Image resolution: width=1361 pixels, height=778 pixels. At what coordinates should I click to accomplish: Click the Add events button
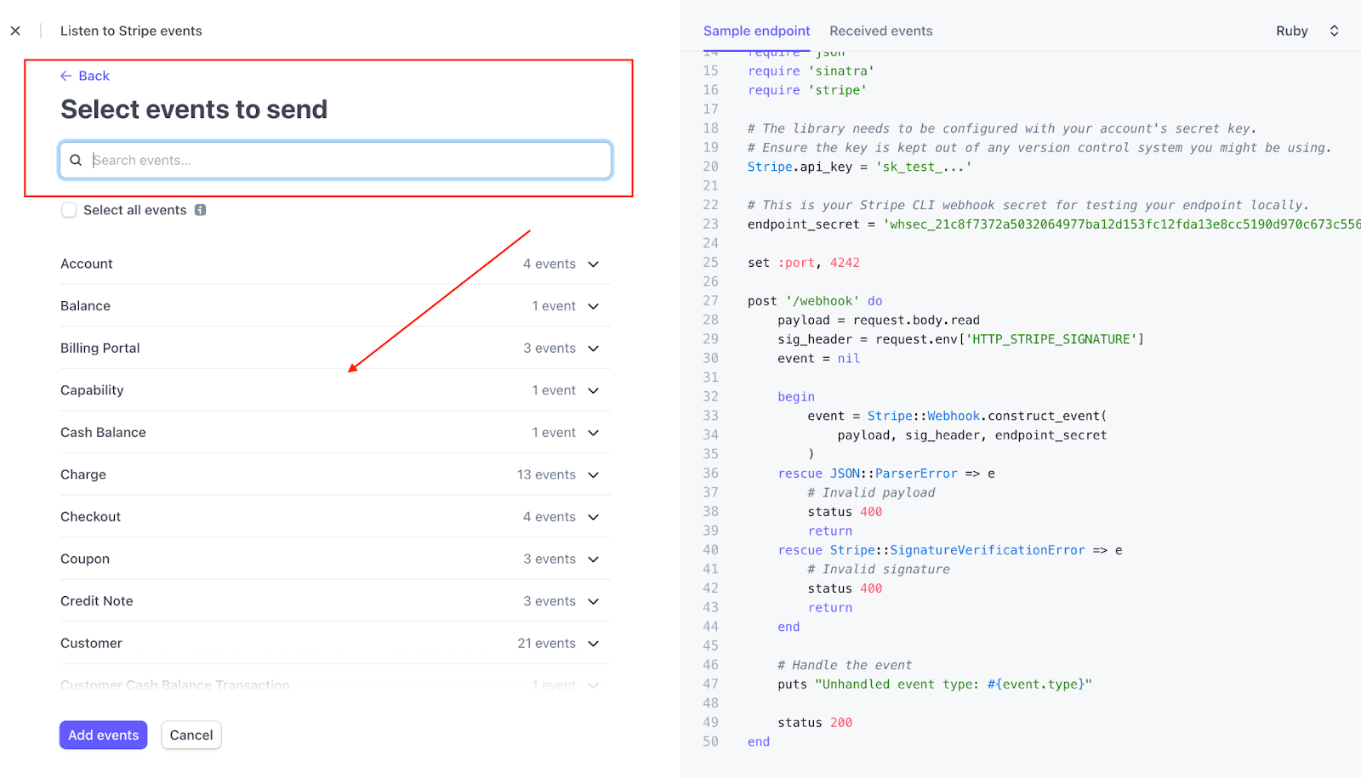pyautogui.click(x=103, y=735)
